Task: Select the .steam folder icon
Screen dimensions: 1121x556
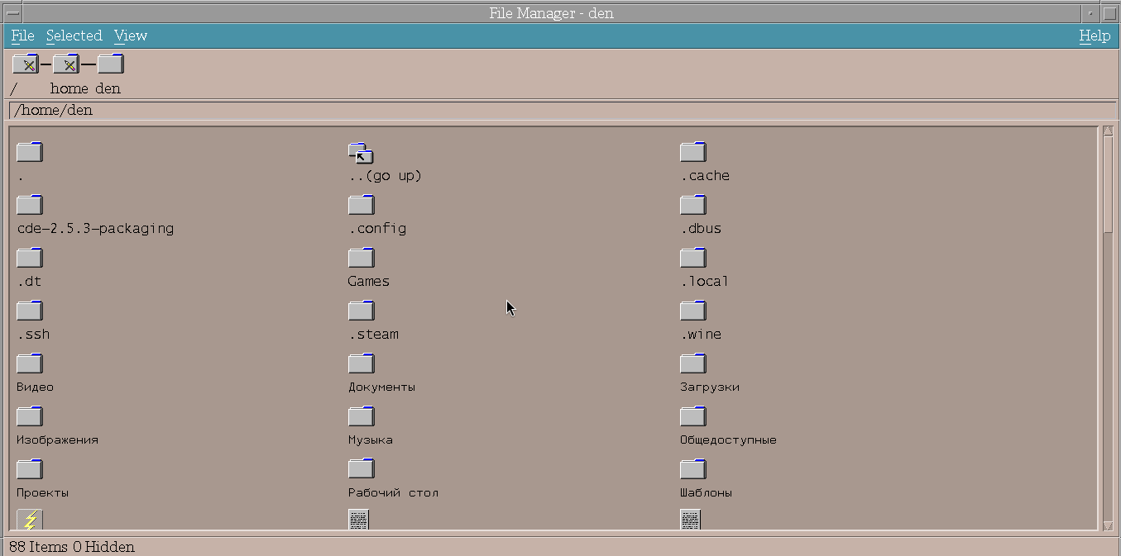Action: [362, 311]
